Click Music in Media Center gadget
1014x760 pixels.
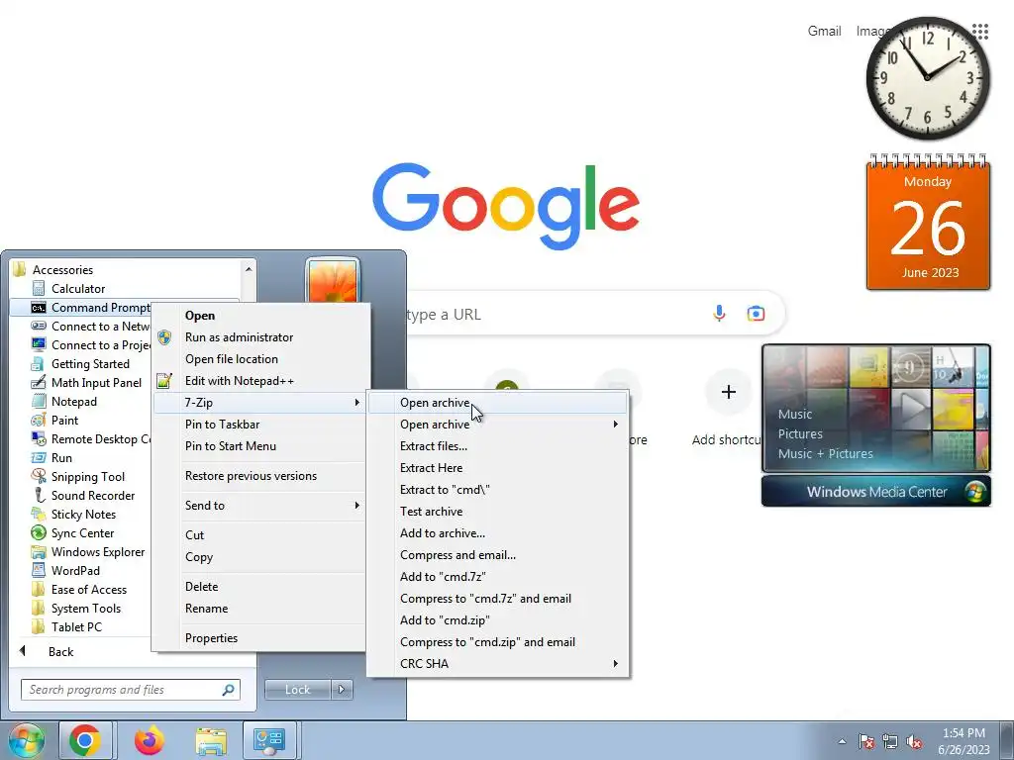click(x=795, y=415)
